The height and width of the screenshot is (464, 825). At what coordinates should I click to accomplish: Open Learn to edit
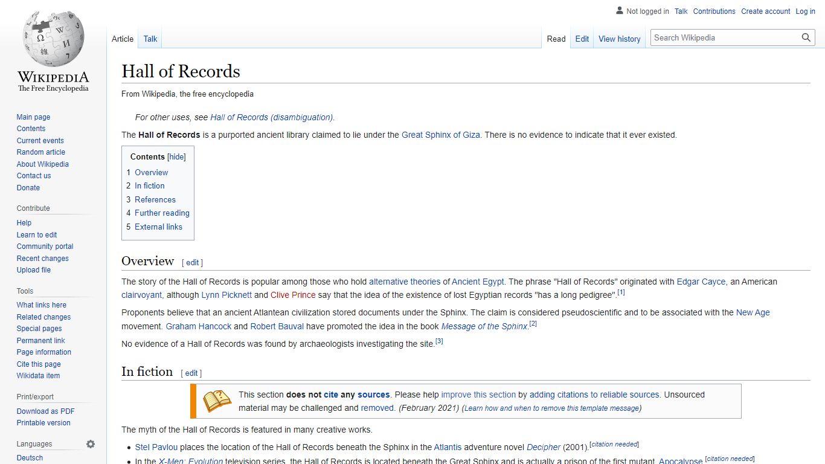pos(37,235)
